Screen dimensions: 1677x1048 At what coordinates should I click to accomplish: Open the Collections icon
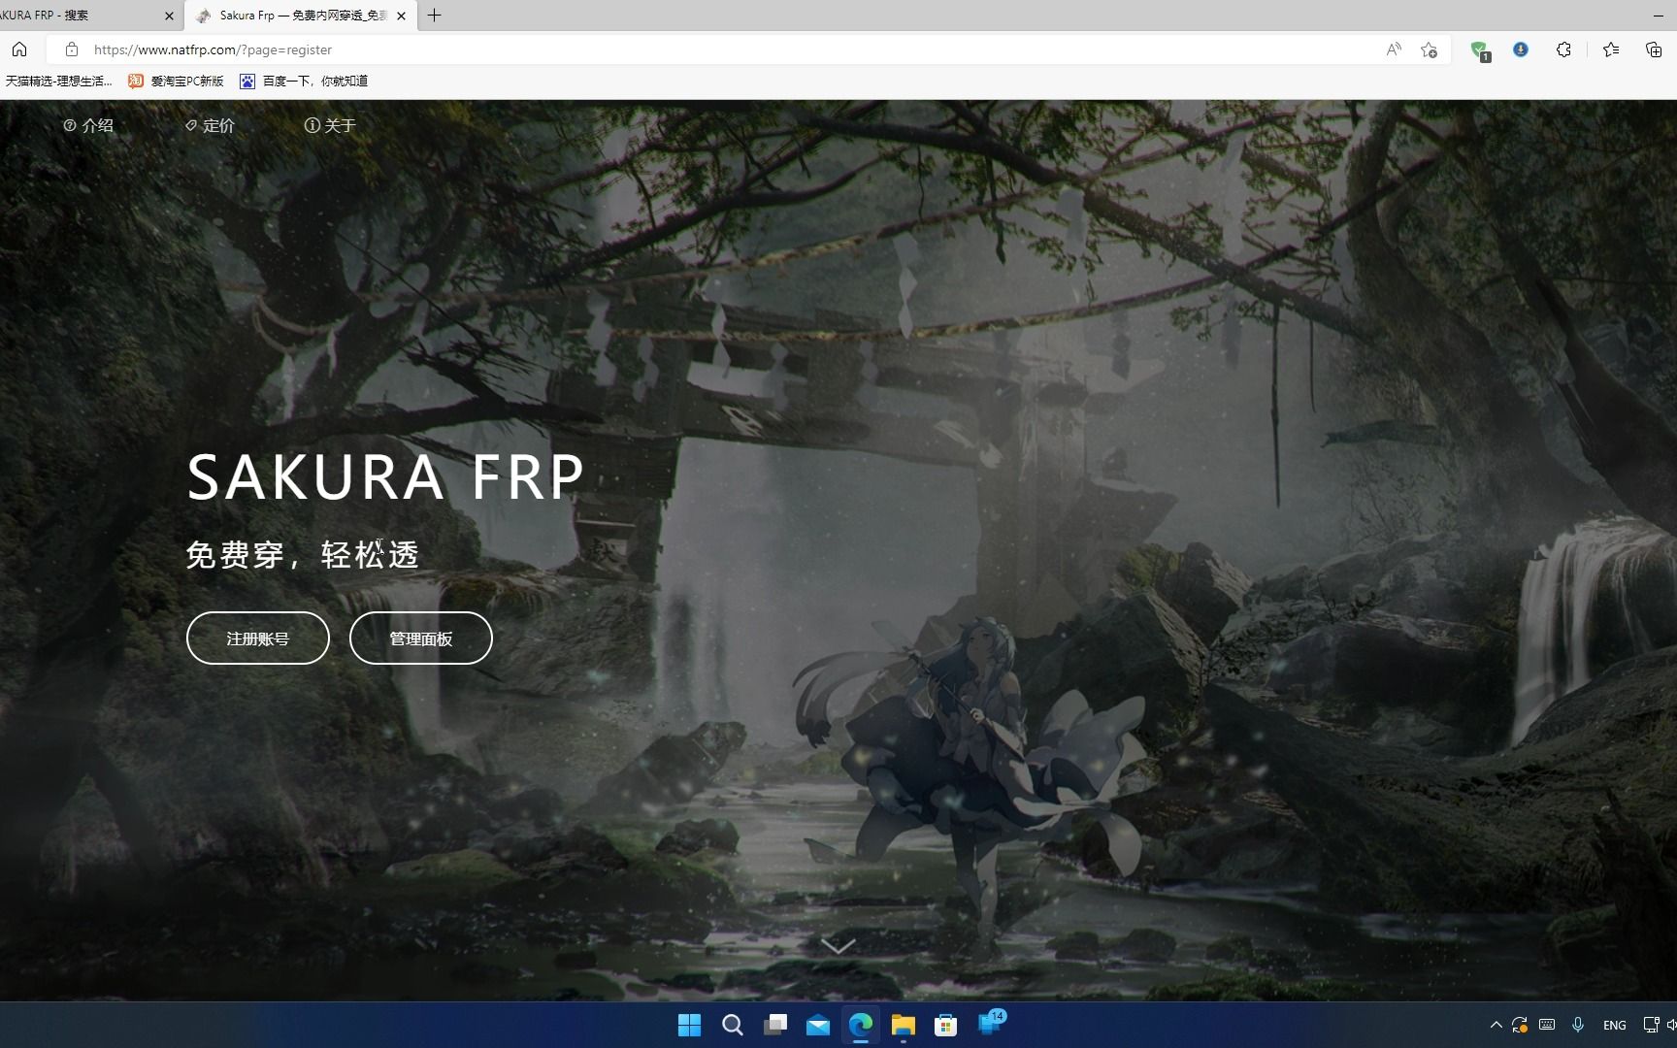tap(1654, 49)
